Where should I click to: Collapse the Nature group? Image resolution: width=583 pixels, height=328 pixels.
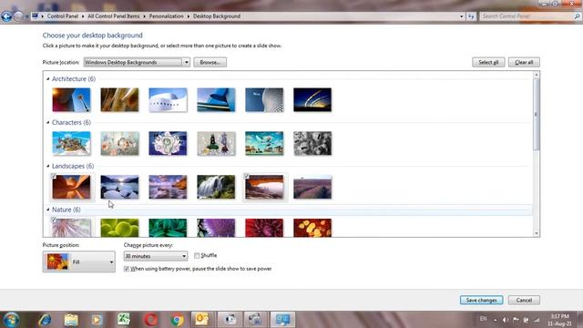[48, 210]
